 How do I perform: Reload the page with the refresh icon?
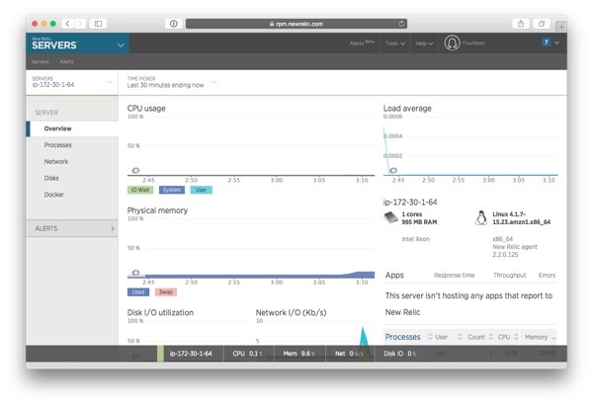coord(401,24)
